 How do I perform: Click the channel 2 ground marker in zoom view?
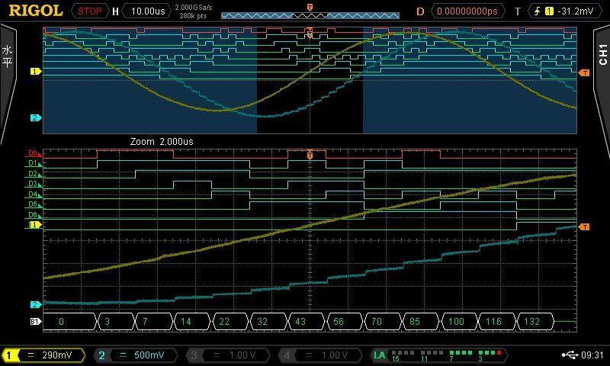pyautogui.click(x=35, y=304)
